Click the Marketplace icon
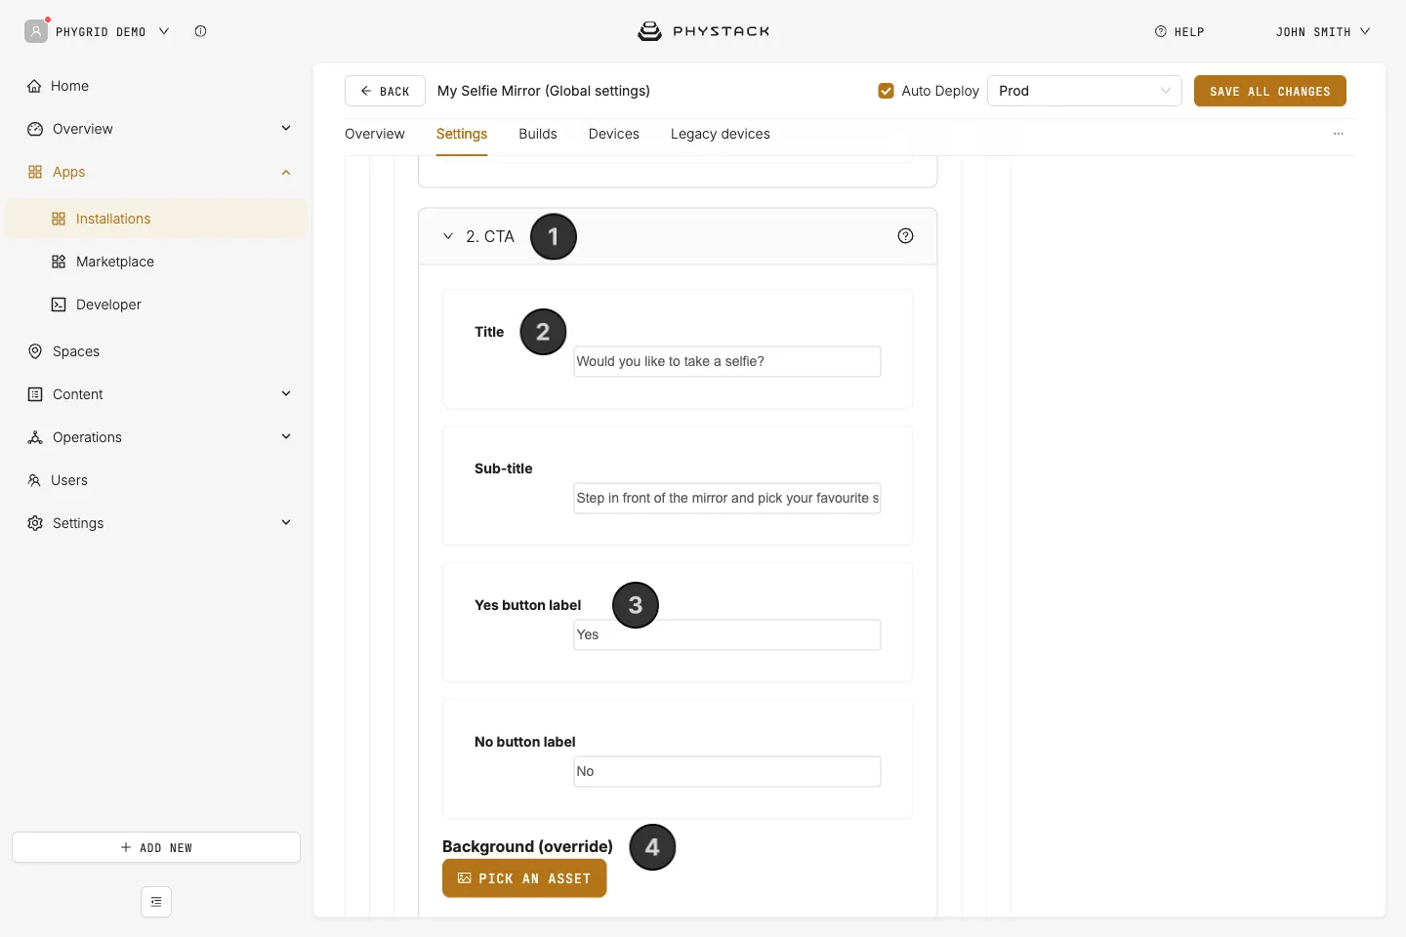Viewport: 1406px width, 937px height. tap(59, 262)
